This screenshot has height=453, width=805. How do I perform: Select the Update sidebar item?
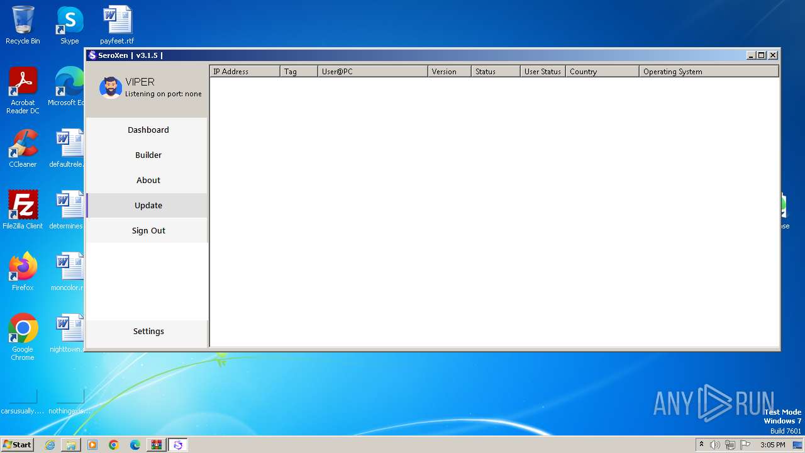(x=148, y=205)
